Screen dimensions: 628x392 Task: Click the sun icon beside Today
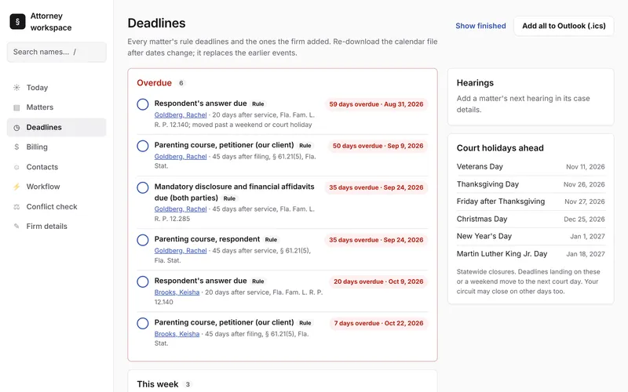pyautogui.click(x=16, y=88)
